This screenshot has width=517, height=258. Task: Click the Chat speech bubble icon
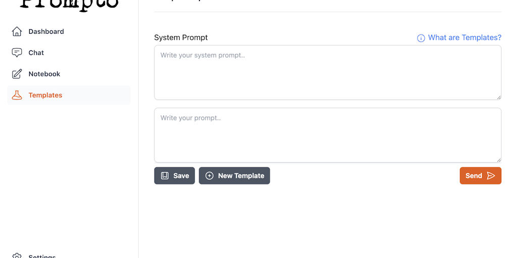click(x=17, y=52)
